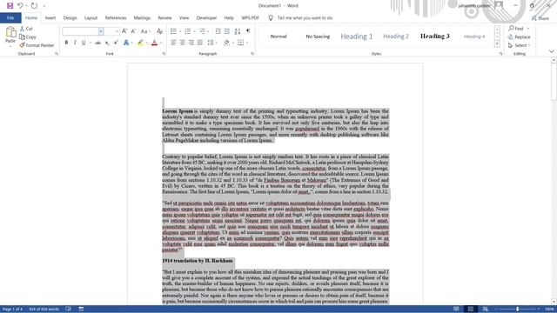Open the File tab
The height and width of the screenshot is (313, 557).
(x=10, y=17)
